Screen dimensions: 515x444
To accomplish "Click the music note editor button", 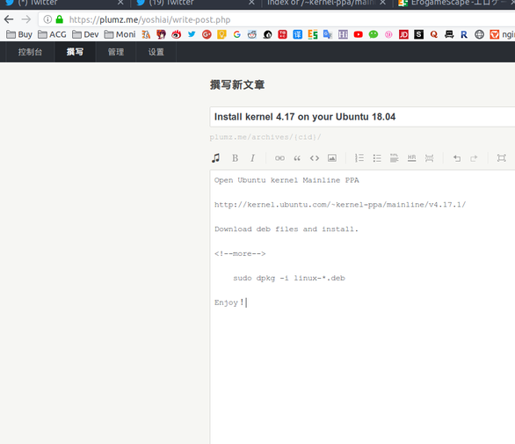I will point(216,158).
